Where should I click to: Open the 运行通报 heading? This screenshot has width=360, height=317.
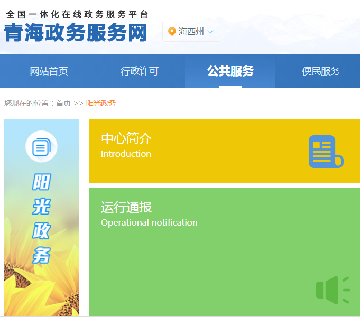pos(126,207)
